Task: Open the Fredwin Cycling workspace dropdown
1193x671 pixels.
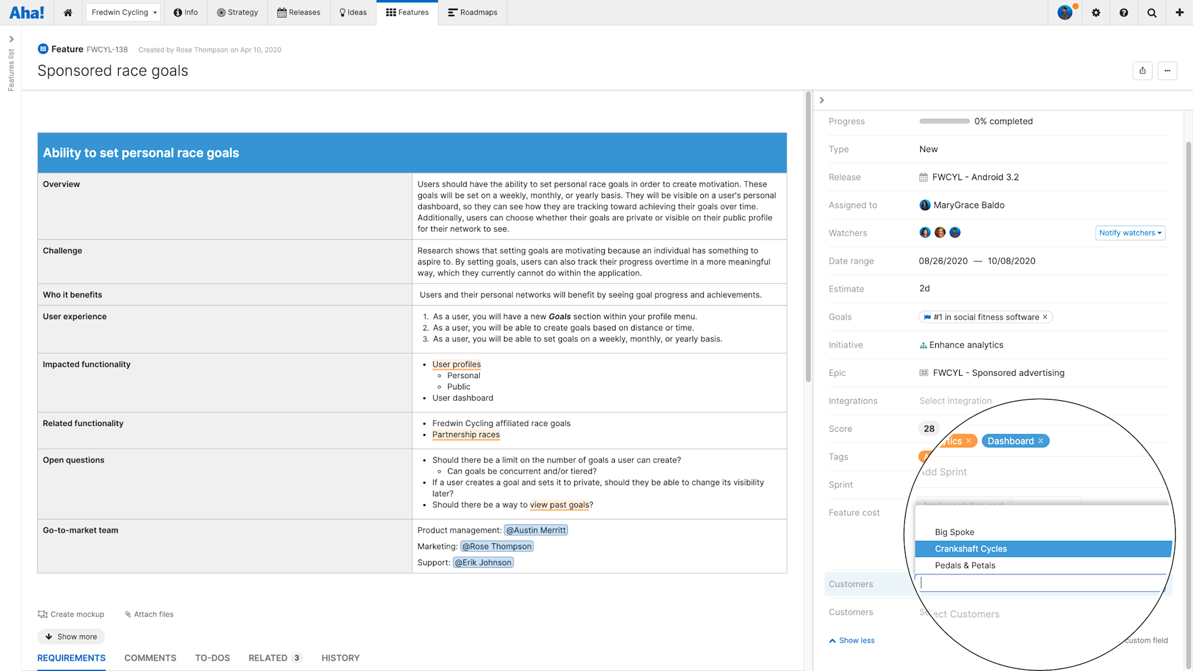Action: [123, 13]
